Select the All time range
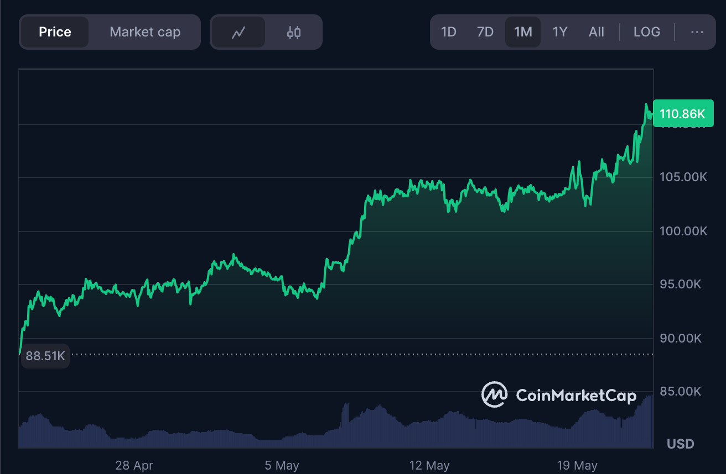 tap(597, 31)
